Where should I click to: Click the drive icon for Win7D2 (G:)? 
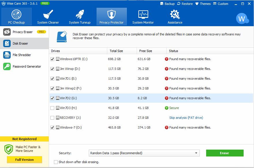pyautogui.click(x=57, y=98)
